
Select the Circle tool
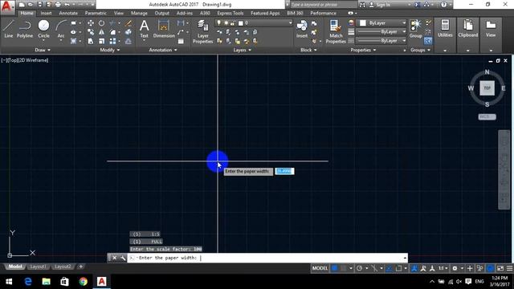pyautogui.click(x=43, y=29)
